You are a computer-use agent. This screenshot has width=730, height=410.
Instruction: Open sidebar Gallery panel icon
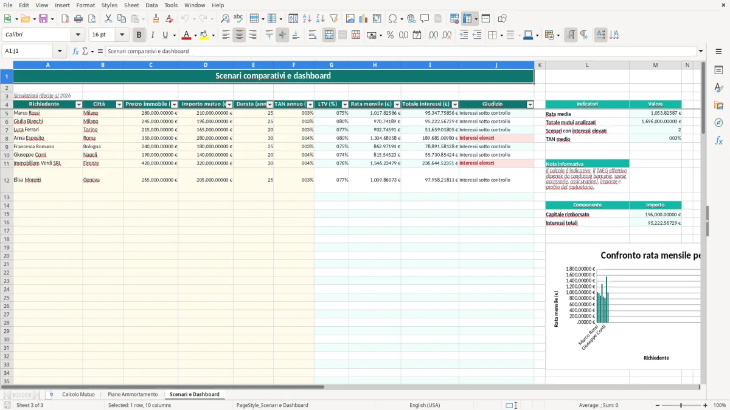pos(718,106)
